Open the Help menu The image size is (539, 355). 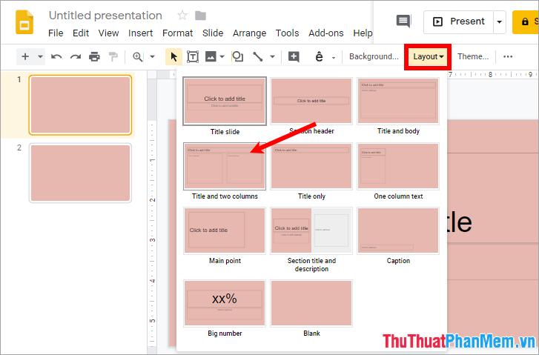(363, 33)
